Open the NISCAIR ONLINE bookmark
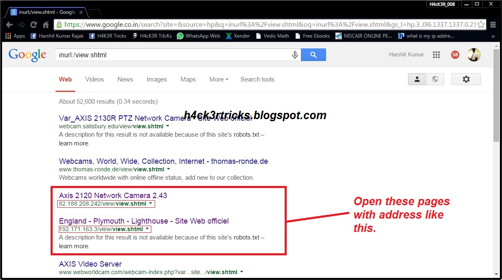Viewport: 502px width, 280px height. pos(364,36)
